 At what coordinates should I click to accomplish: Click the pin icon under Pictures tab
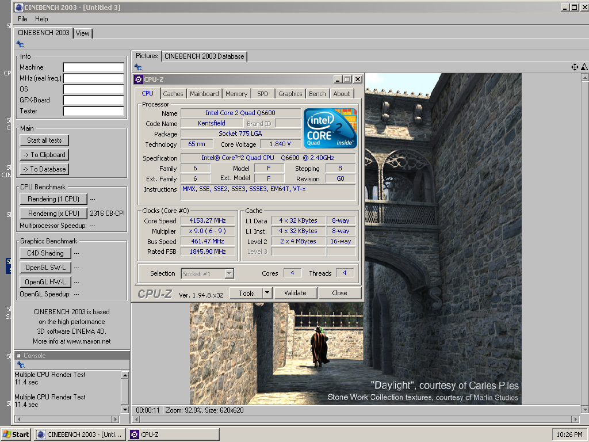click(x=138, y=67)
